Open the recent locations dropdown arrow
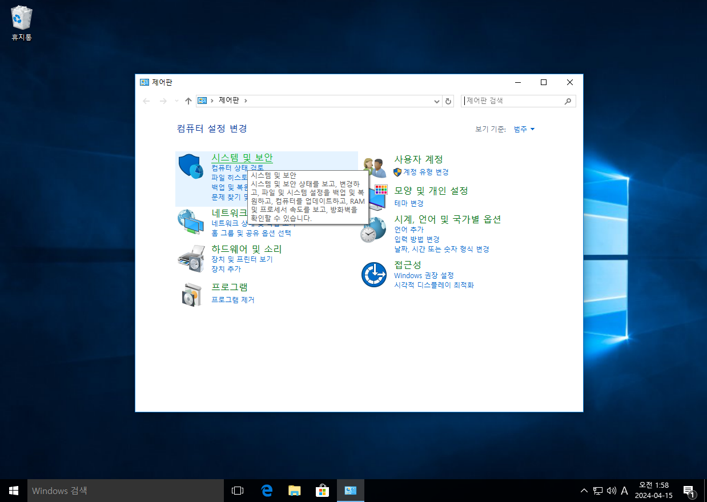 click(176, 101)
